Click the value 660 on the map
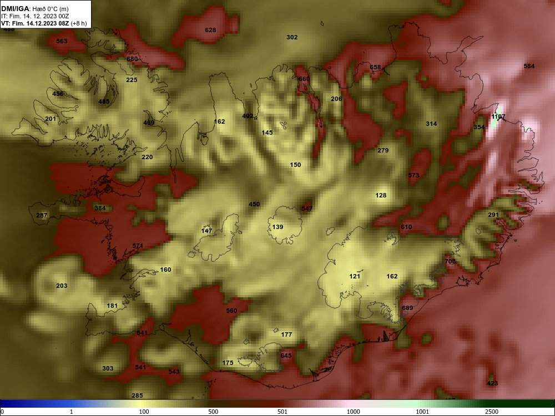This screenshot has height=416, width=555. pyautogui.click(x=304, y=79)
